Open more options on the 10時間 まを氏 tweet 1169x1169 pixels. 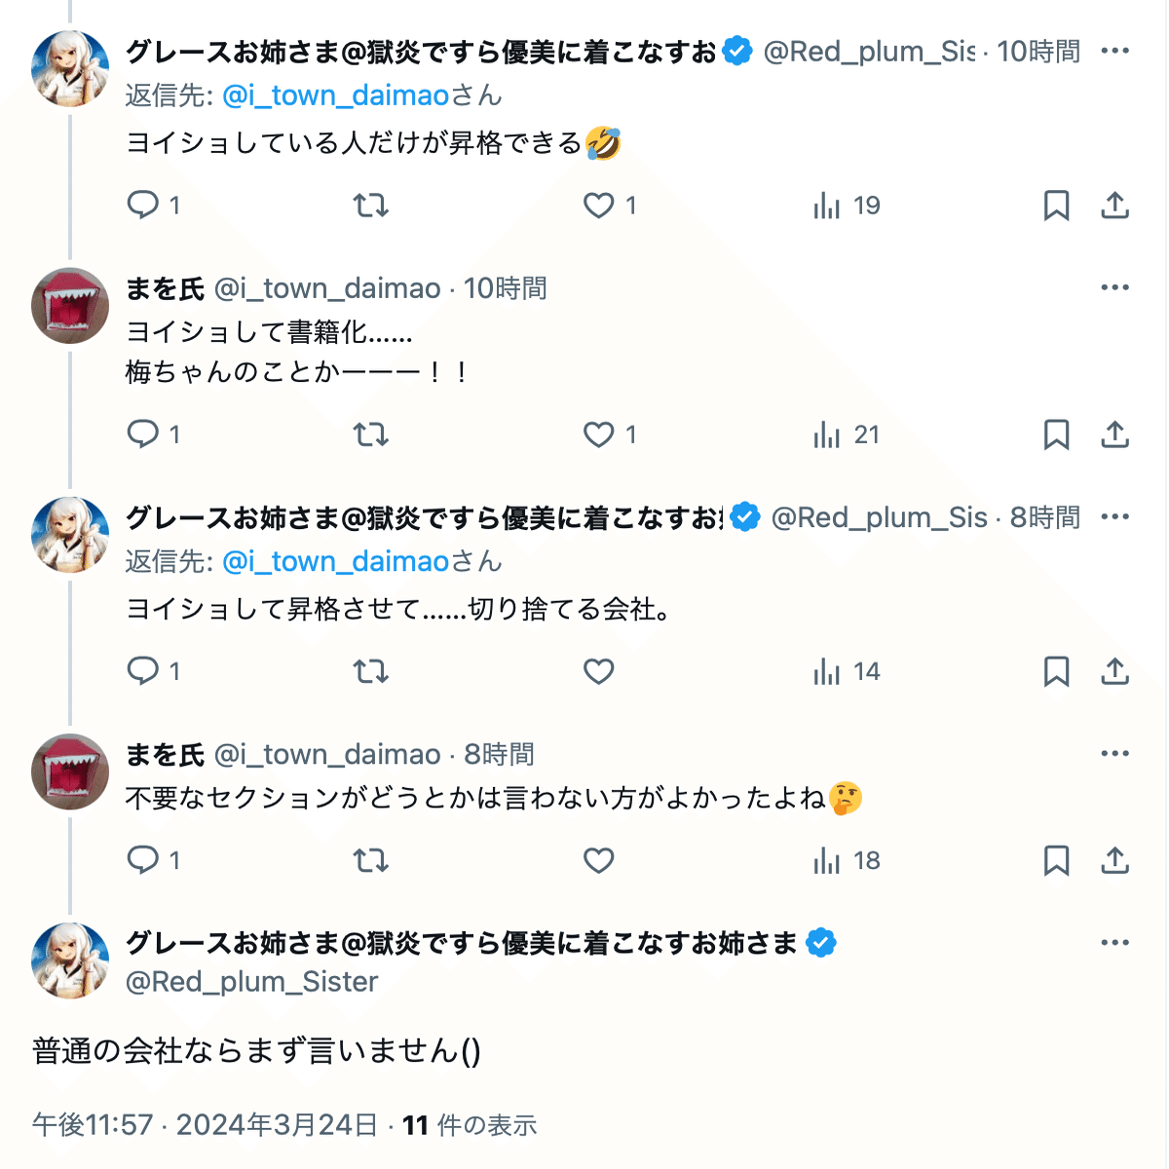pyautogui.click(x=1114, y=288)
